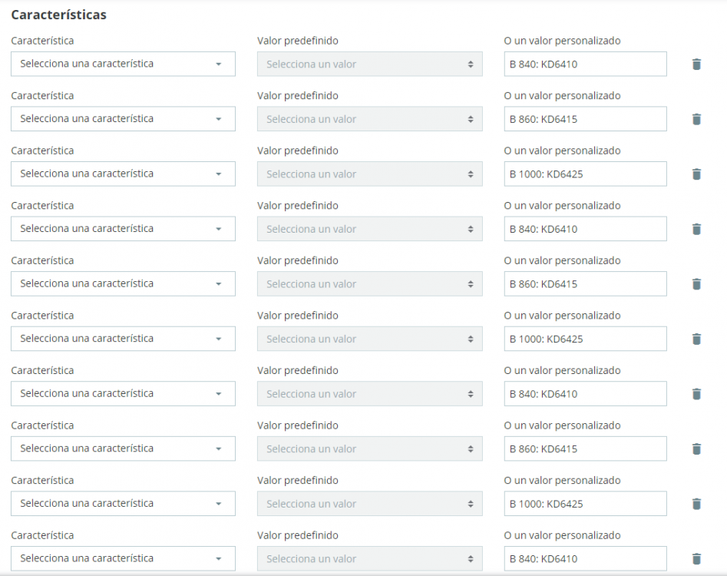
Task: Click inside the B 840: KD6410 custom value field
Action: (585, 64)
